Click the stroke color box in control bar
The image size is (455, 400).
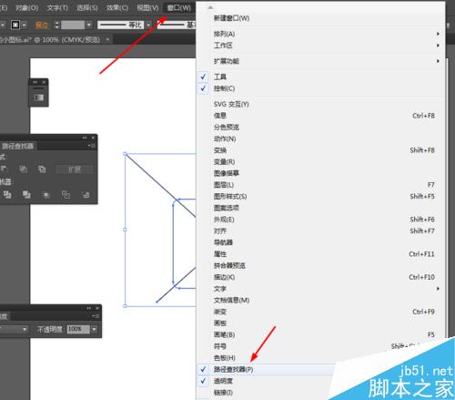[x=15, y=25]
